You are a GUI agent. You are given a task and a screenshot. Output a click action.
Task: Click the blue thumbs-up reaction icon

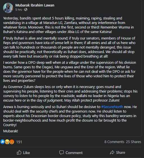[x=3, y=142]
